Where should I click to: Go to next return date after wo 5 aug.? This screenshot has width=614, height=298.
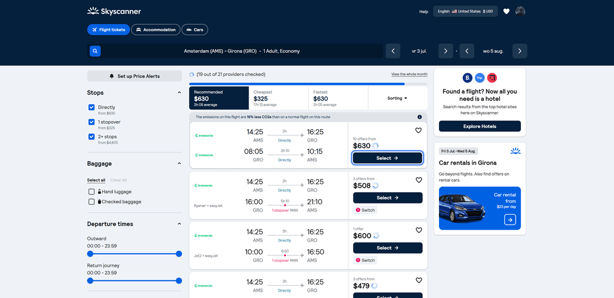point(520,51)
